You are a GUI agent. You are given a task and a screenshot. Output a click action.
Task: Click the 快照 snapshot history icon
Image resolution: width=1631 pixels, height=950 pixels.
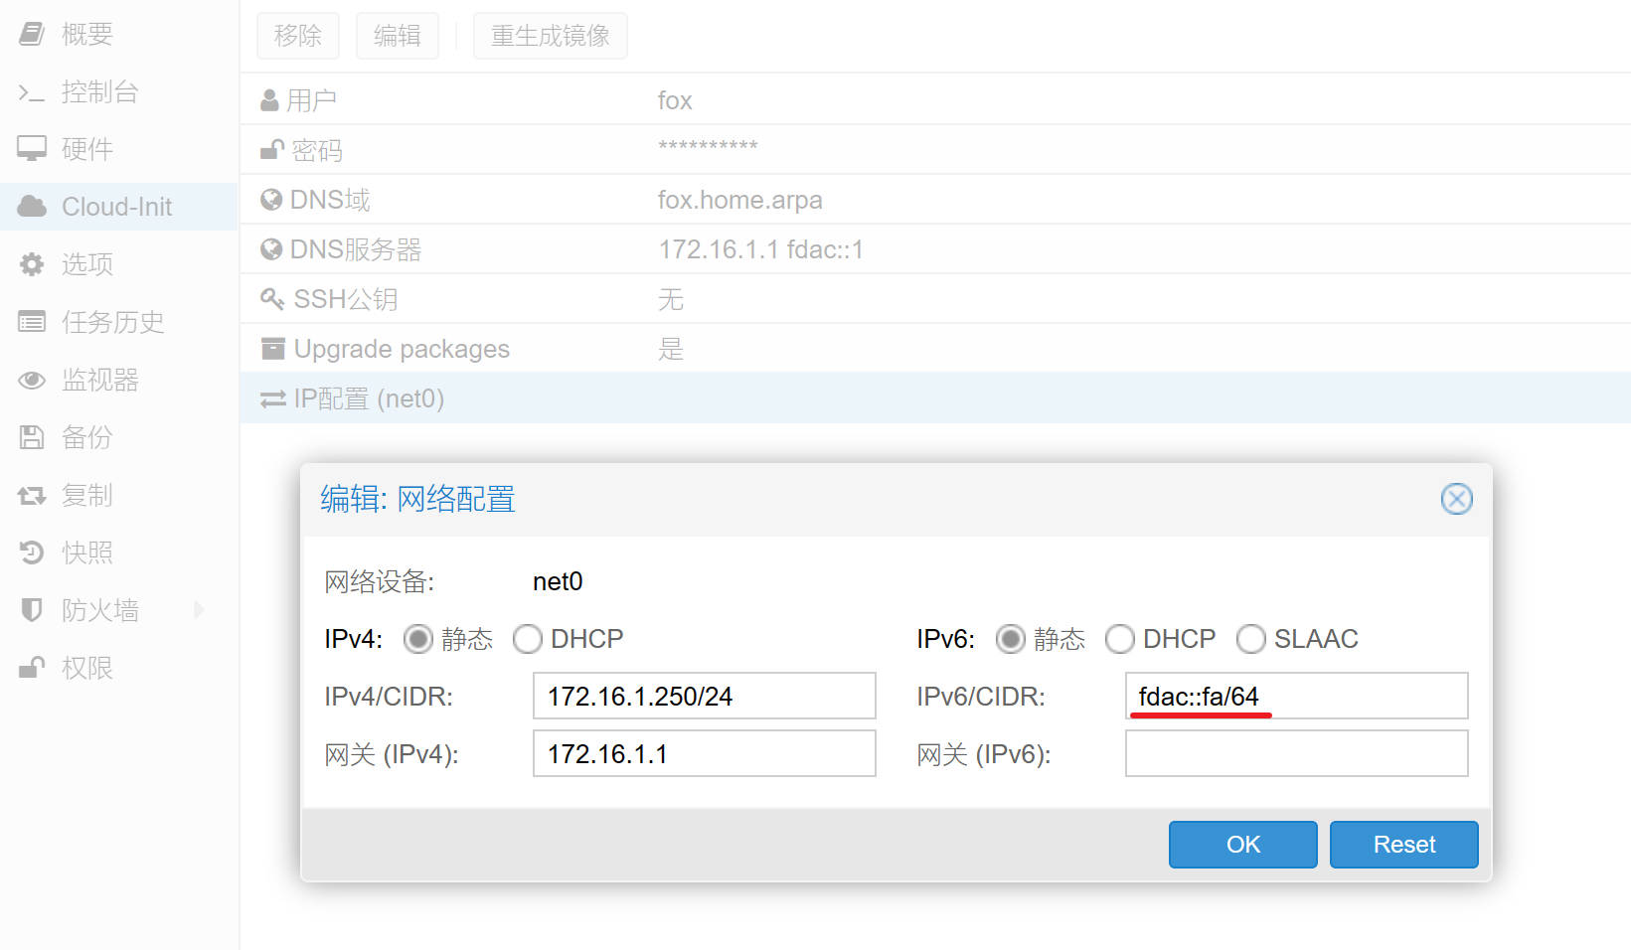[32, 553]
